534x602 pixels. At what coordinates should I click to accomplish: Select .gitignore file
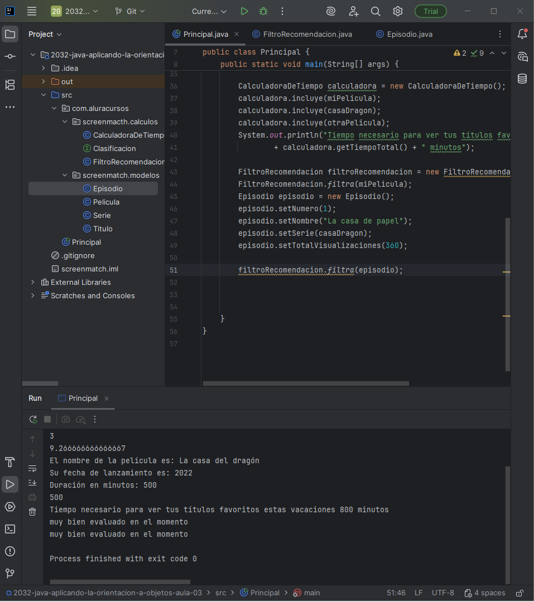[x=73, y=256]
